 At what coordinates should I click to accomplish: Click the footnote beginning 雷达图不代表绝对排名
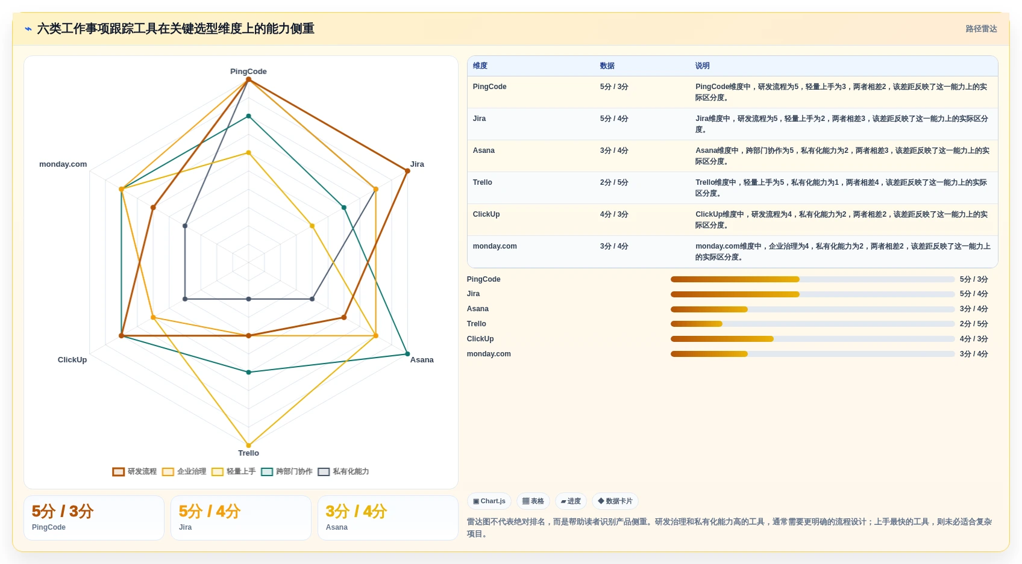click(729, 527)
